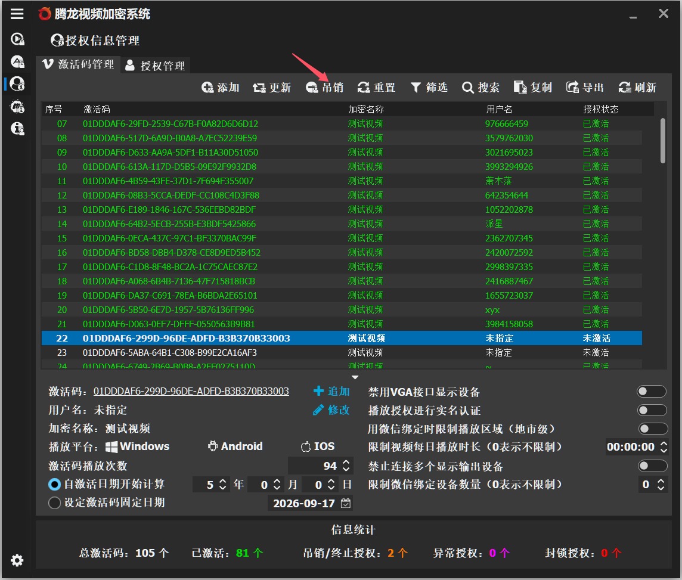Open the authorization info management sidebar icon
The width and height of the screenshot is (682, 580).
[x=17, y=83]
